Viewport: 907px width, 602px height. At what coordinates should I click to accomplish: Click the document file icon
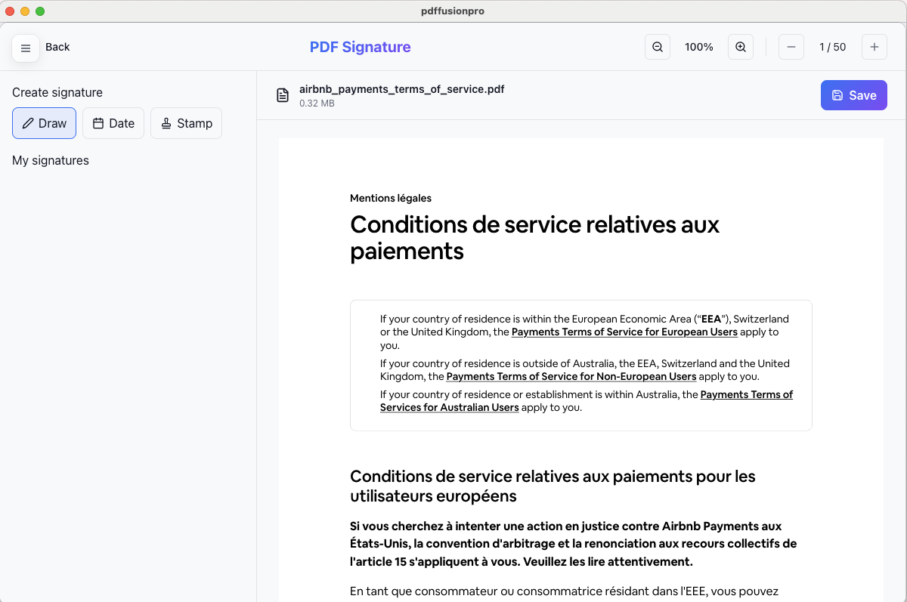click(x=283, y=95)
